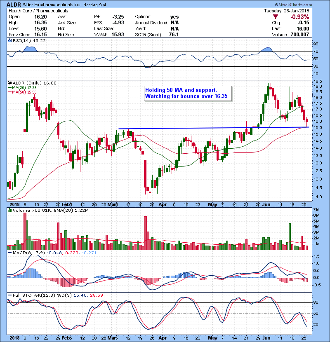Click the Last price 16.00 in the header
This screenshot has width=330, height=342.
[303, 28]
